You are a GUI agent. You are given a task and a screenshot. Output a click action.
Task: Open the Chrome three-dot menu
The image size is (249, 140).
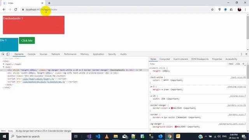pos(245,9)
